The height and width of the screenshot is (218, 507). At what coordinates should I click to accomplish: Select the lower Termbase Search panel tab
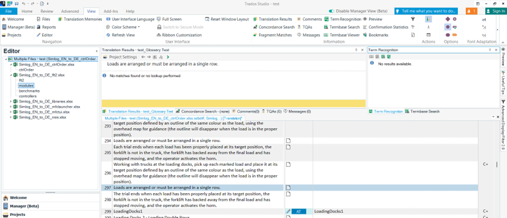pos(423,111)
